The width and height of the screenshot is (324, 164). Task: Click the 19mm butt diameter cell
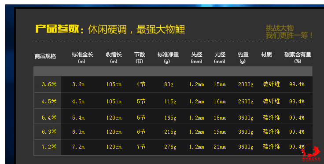[220, 132]
